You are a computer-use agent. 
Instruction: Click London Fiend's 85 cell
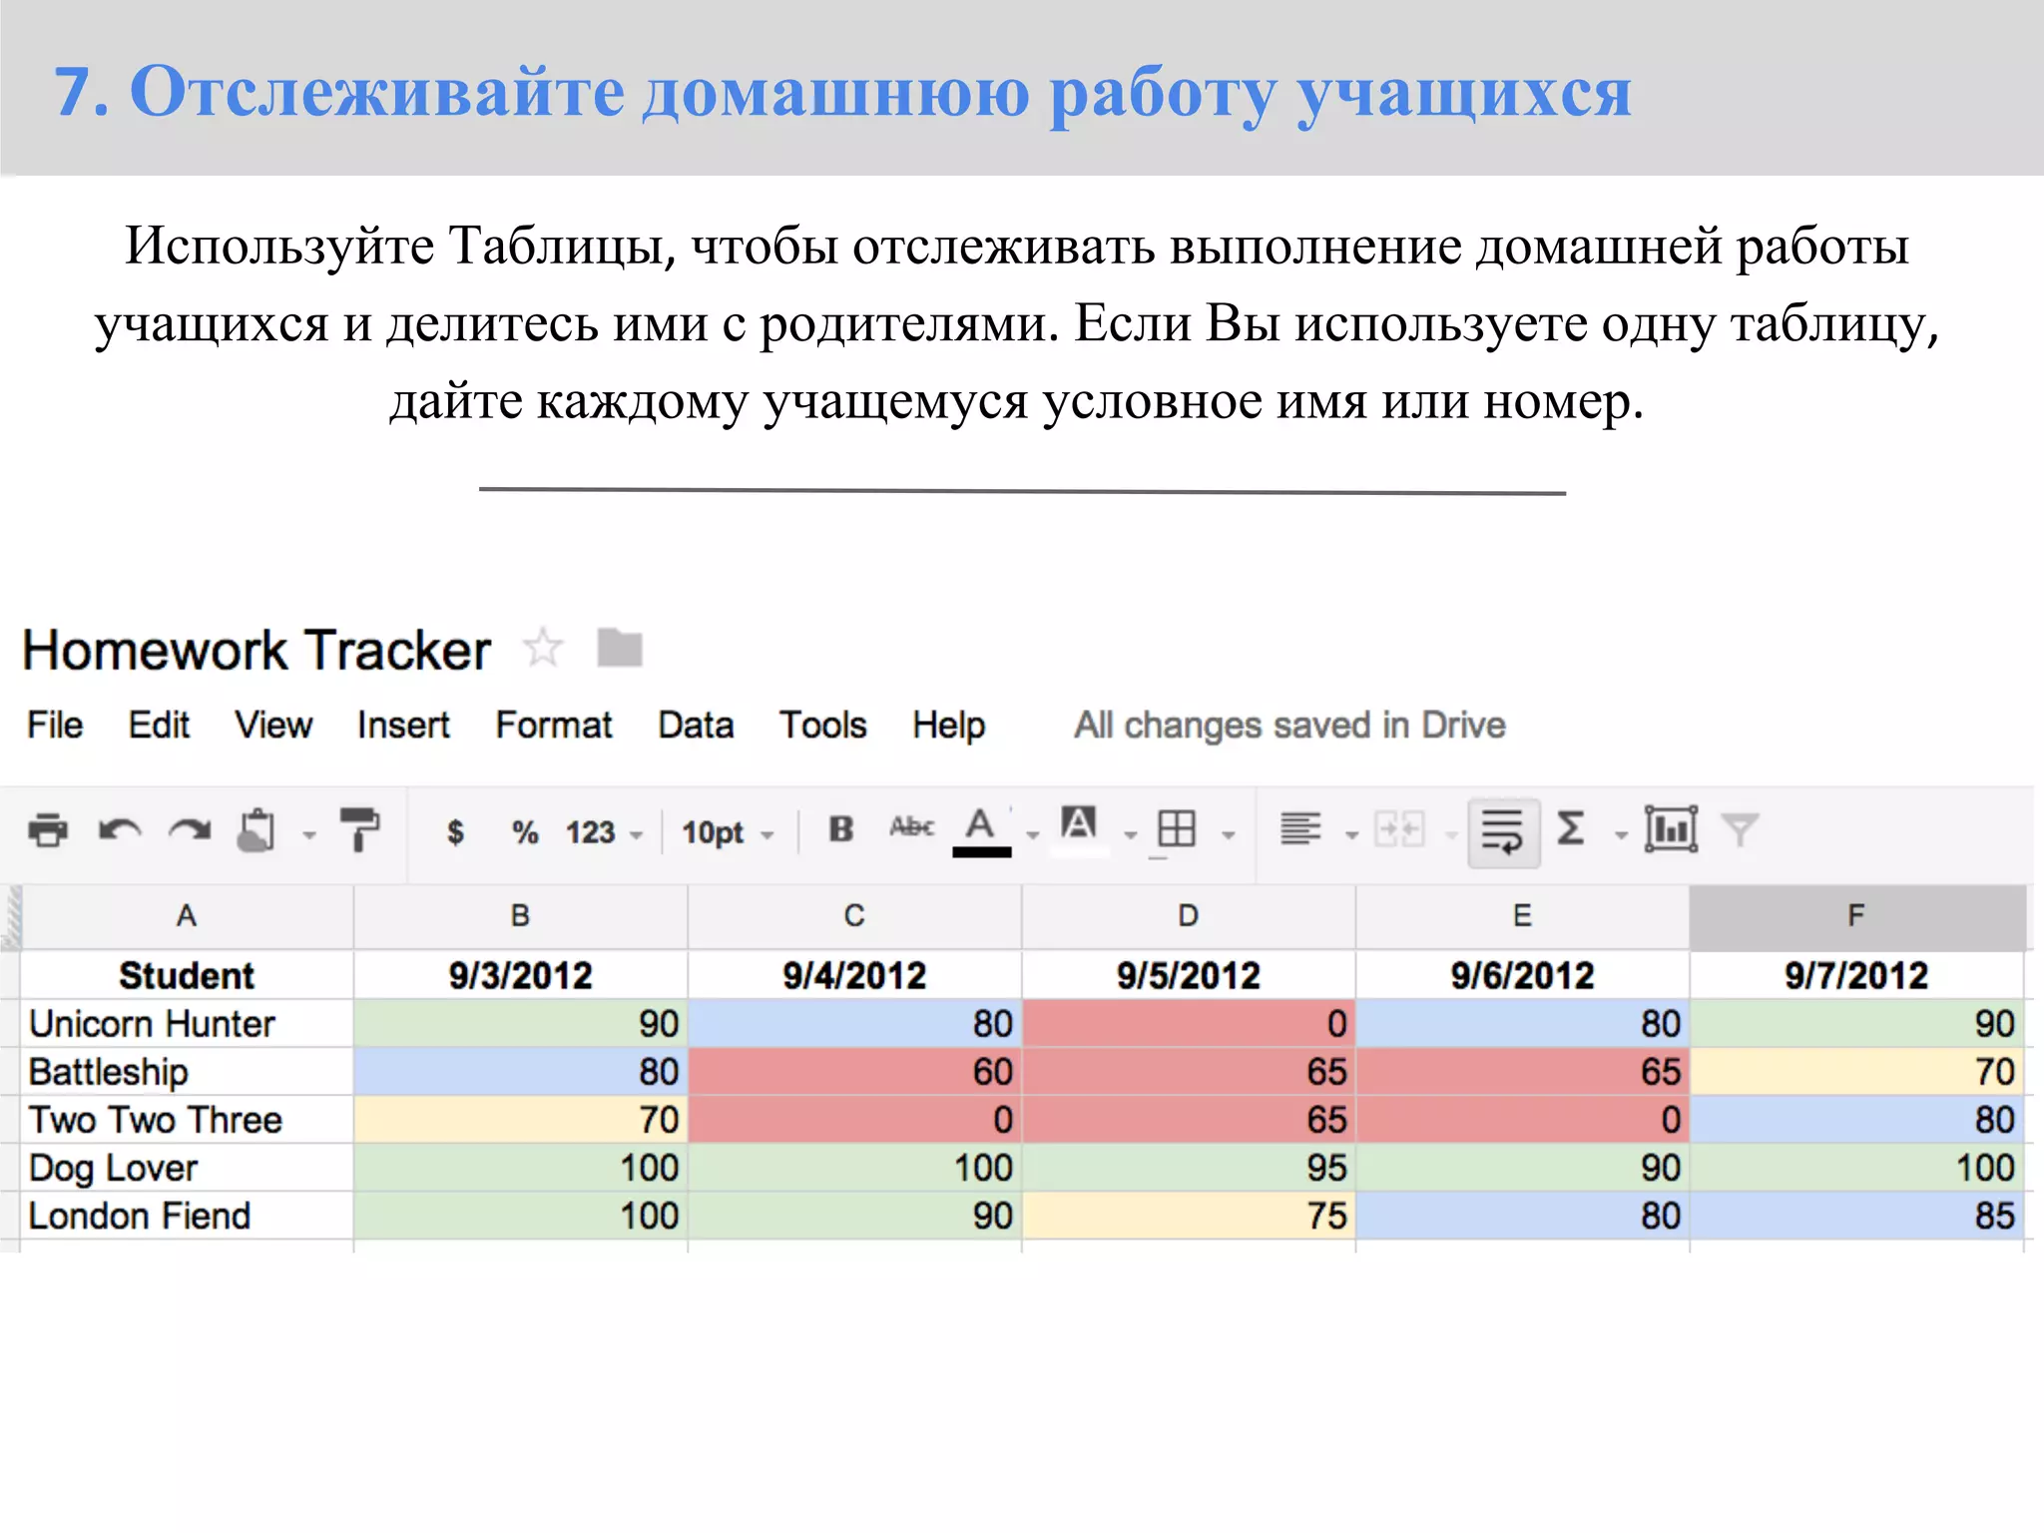[x=1856, y=1215]
